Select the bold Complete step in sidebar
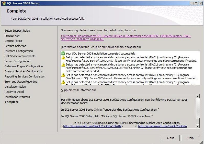Viewport: 204px width, 144px height. (x=12, y=102)
